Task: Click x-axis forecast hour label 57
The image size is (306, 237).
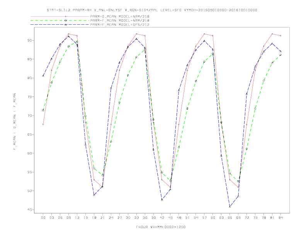Action: [x=204, y=218]
